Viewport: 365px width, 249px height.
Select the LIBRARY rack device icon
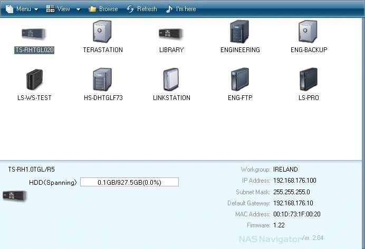[171, 34]
